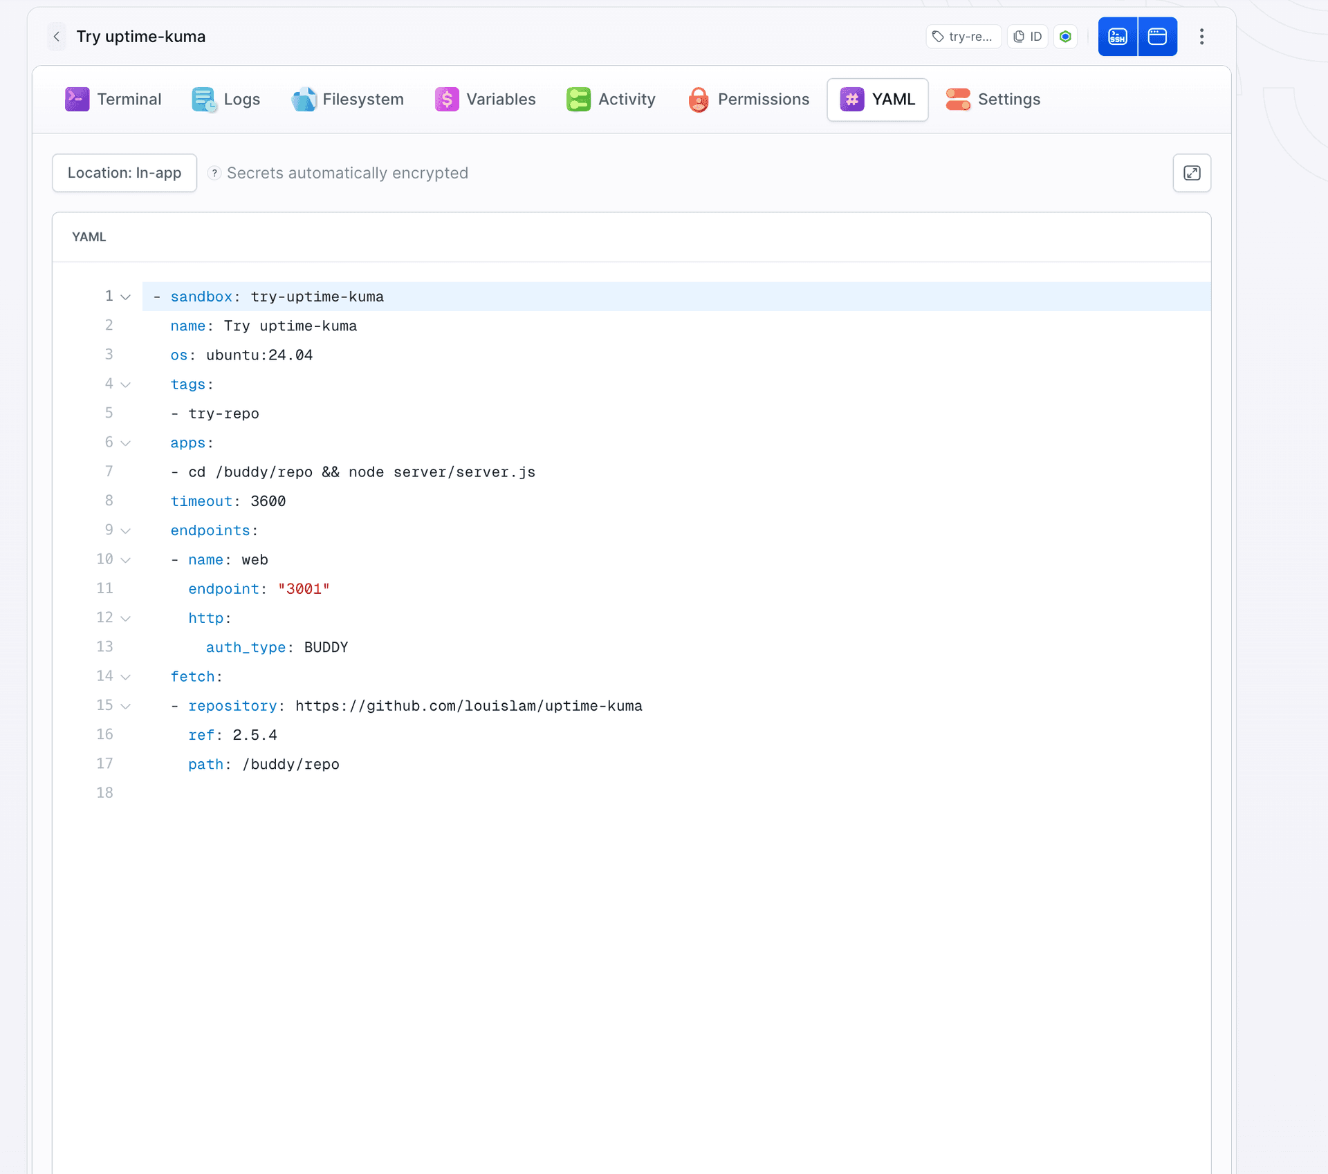Open the three-dot more options menu
The height and width of the screenshot is (1174, 1328).
point(1201,37)
